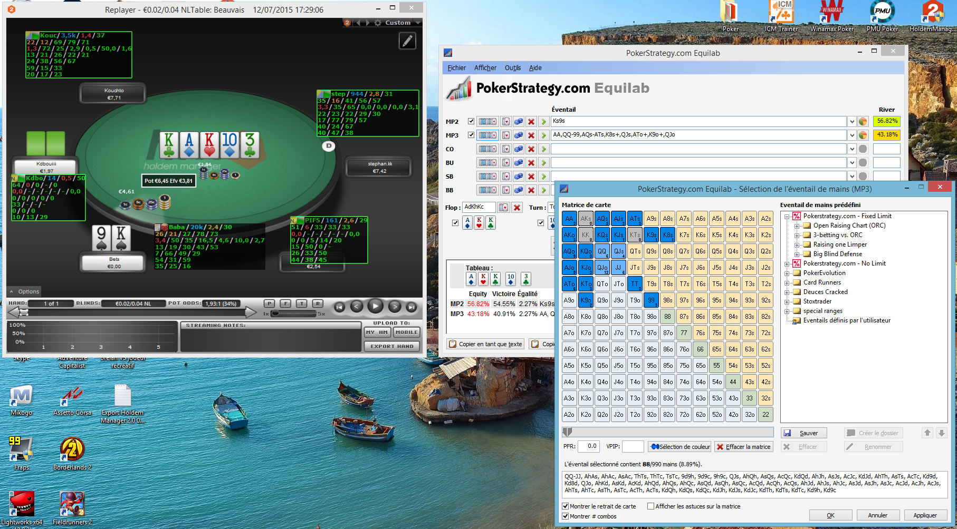Play the hand in the Replayer
This screenshot has height=529, width=957.
[375, 306]
